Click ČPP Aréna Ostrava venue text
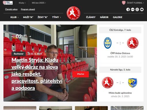 pyautogui.click(x=120, y=53)
